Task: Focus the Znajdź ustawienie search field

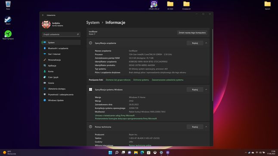Action: (61, 34)
